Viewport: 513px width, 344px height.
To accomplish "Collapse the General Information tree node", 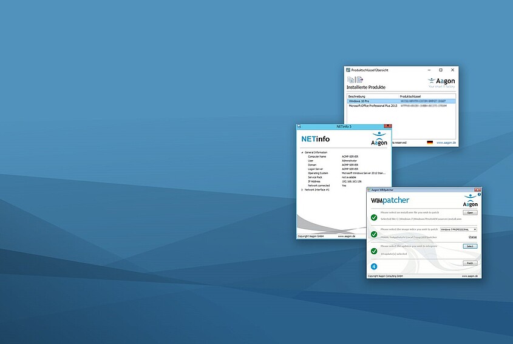I will coord(302,152).
